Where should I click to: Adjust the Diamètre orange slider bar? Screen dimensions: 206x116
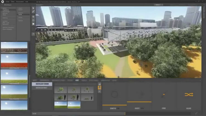115,105
